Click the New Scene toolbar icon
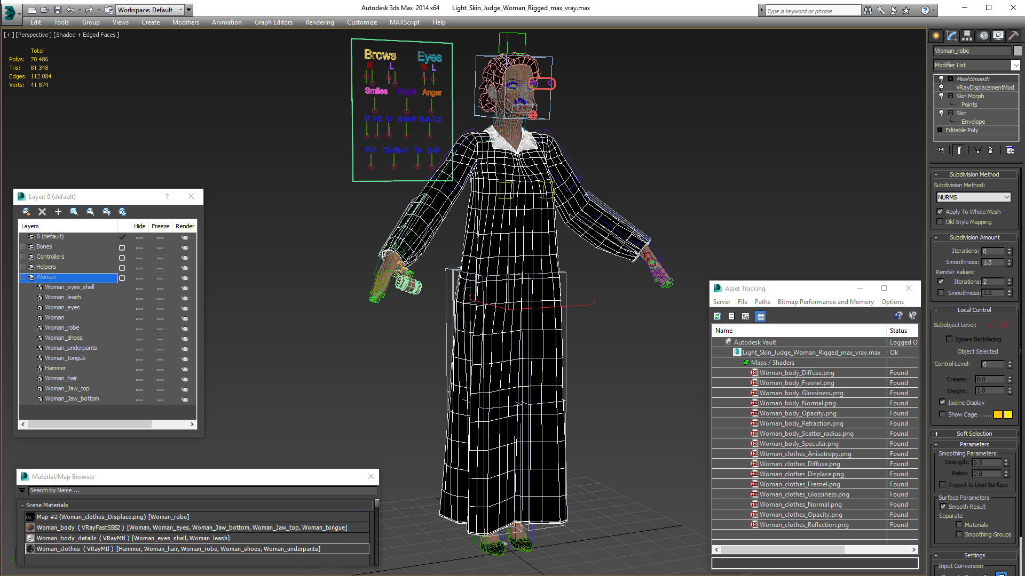 pos(32,10)
